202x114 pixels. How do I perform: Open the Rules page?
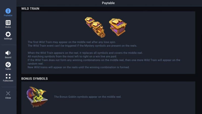coord(8,24)
